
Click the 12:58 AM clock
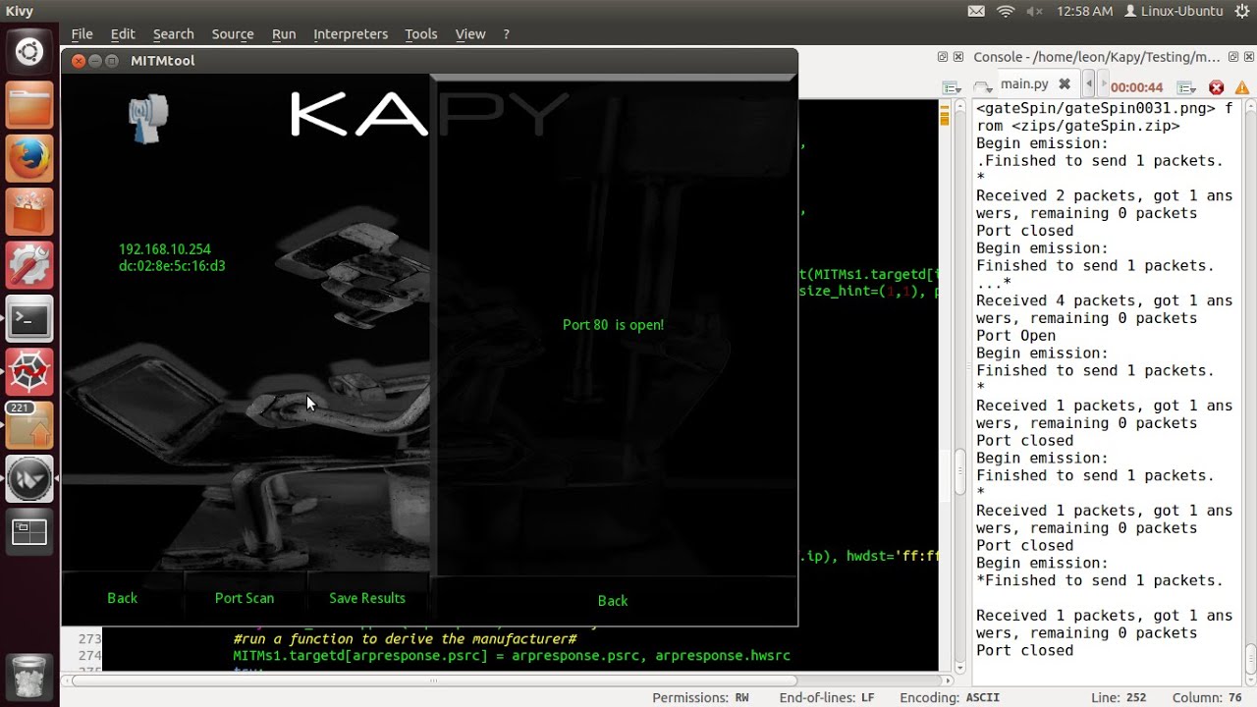click(x=1084, y=11)
